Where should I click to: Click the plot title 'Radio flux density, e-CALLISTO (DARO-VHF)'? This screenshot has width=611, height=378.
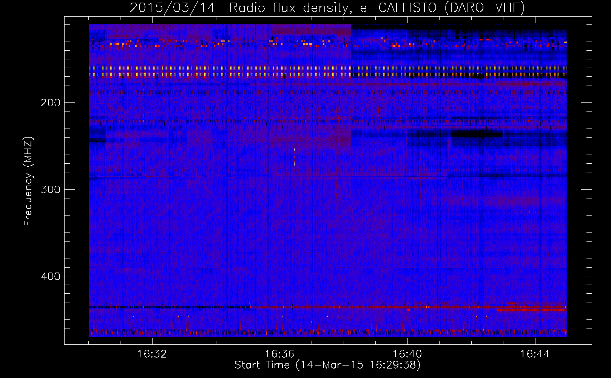pyautogui.click(x=377, y=8)
